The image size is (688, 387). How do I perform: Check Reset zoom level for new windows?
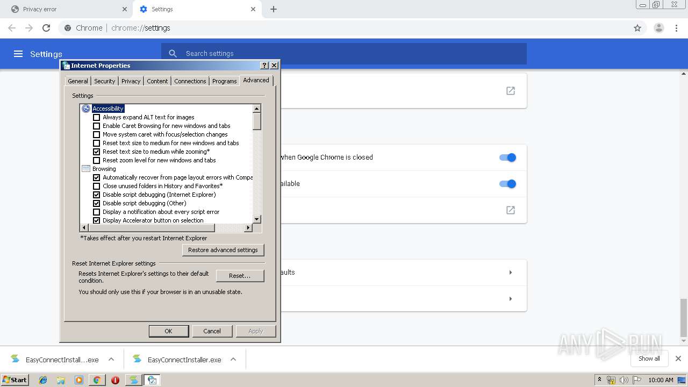(x=97, y=160)
